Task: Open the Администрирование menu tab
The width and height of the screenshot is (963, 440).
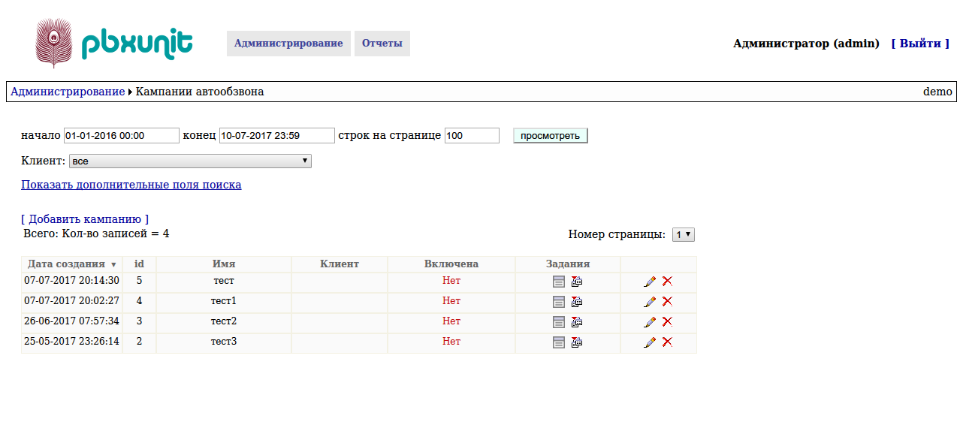Action: [x=288, y=44]
